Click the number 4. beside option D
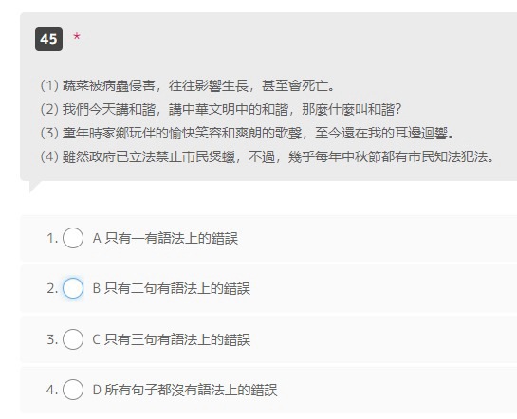 click(52, 390)
